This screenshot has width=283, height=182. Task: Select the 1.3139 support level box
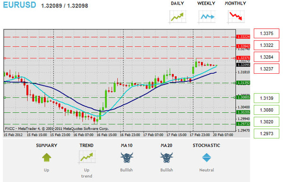pyautogui.click(x=266, y=98)
